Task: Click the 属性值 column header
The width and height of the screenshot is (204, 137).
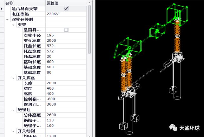Action: pos(66,3)
